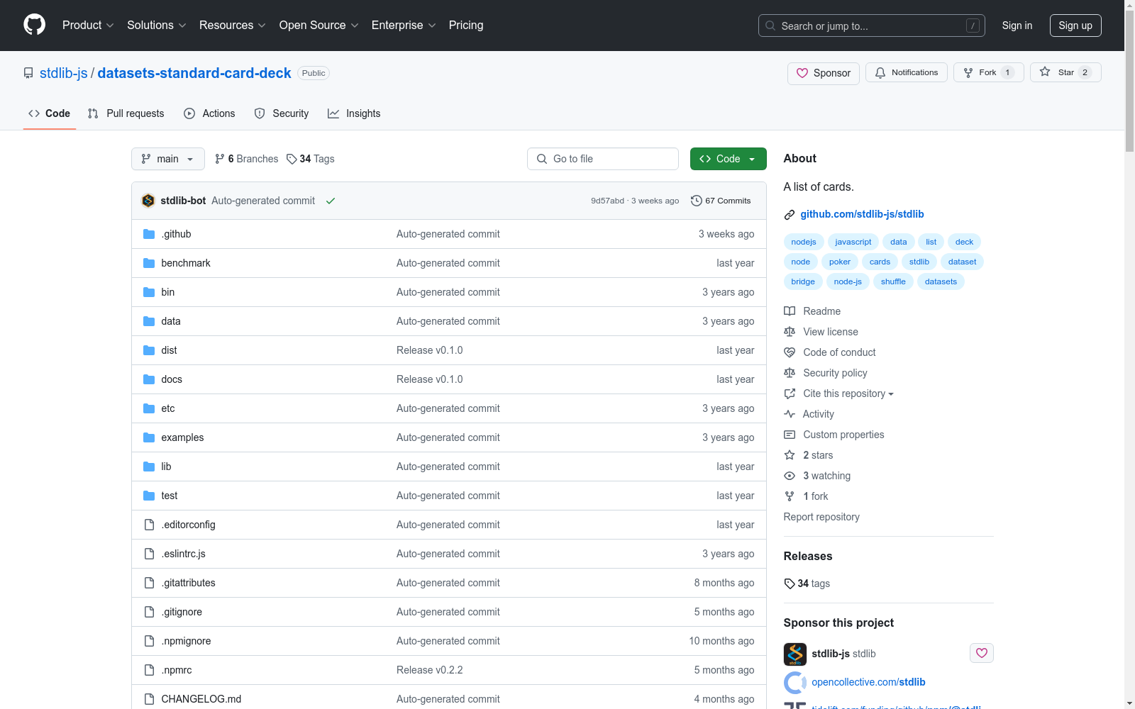Switch to the Code tab

click(x=50, y=113)
